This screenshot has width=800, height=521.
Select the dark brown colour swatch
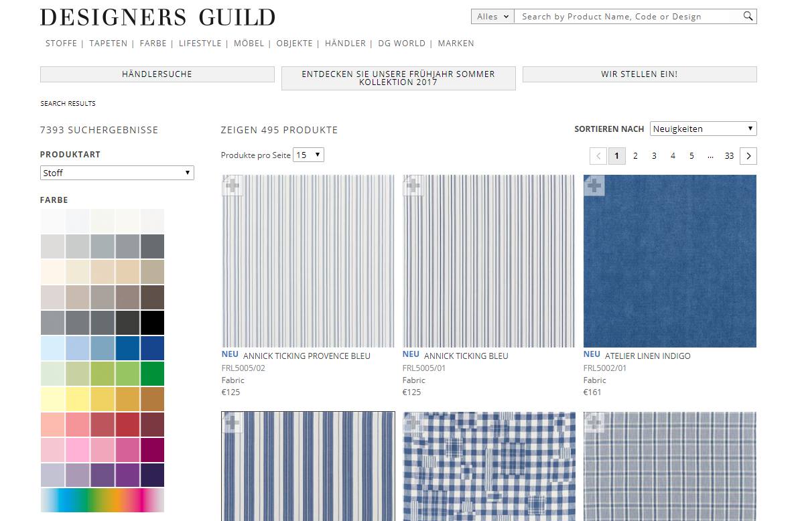pos(153,297)
